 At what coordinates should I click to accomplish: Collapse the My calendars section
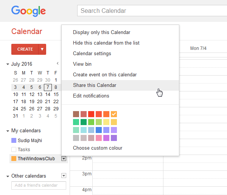pyautogui.click(x=8, y=131)
